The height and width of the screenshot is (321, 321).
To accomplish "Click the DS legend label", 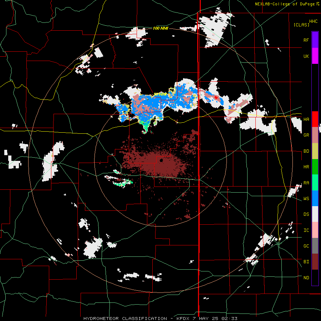I will (x=306, y=214).
